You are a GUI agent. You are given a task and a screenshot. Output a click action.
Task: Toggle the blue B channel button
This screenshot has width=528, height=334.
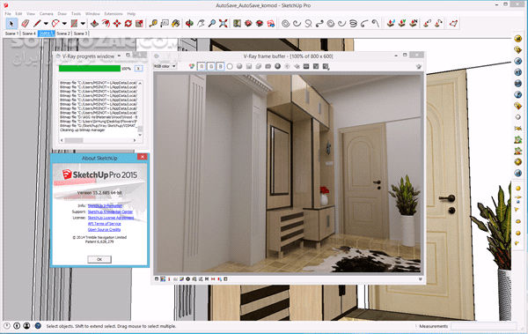click(220, 66)
